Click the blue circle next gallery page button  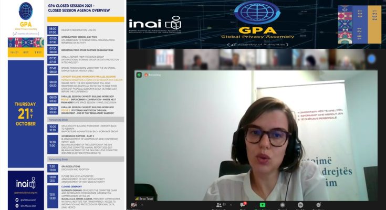point(371,59)
